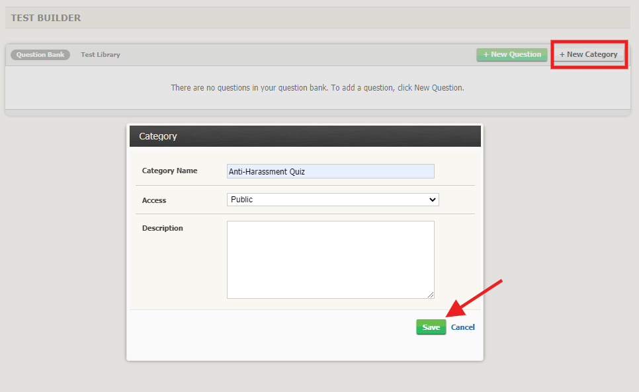Expand Access options showing Public
The image size is (639, 392).
332,200
